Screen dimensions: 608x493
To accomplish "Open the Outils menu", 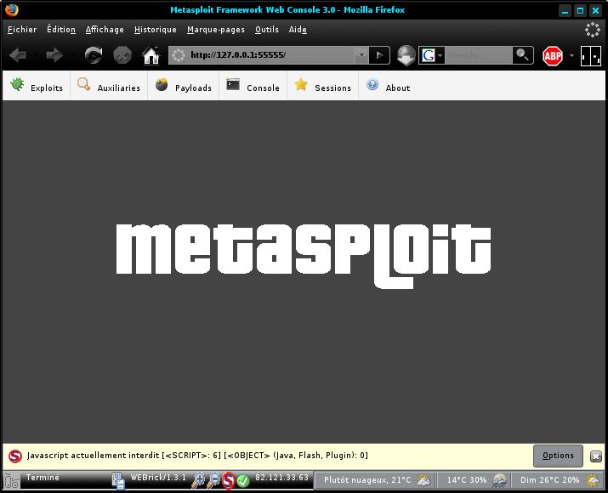I will point(267,30).
